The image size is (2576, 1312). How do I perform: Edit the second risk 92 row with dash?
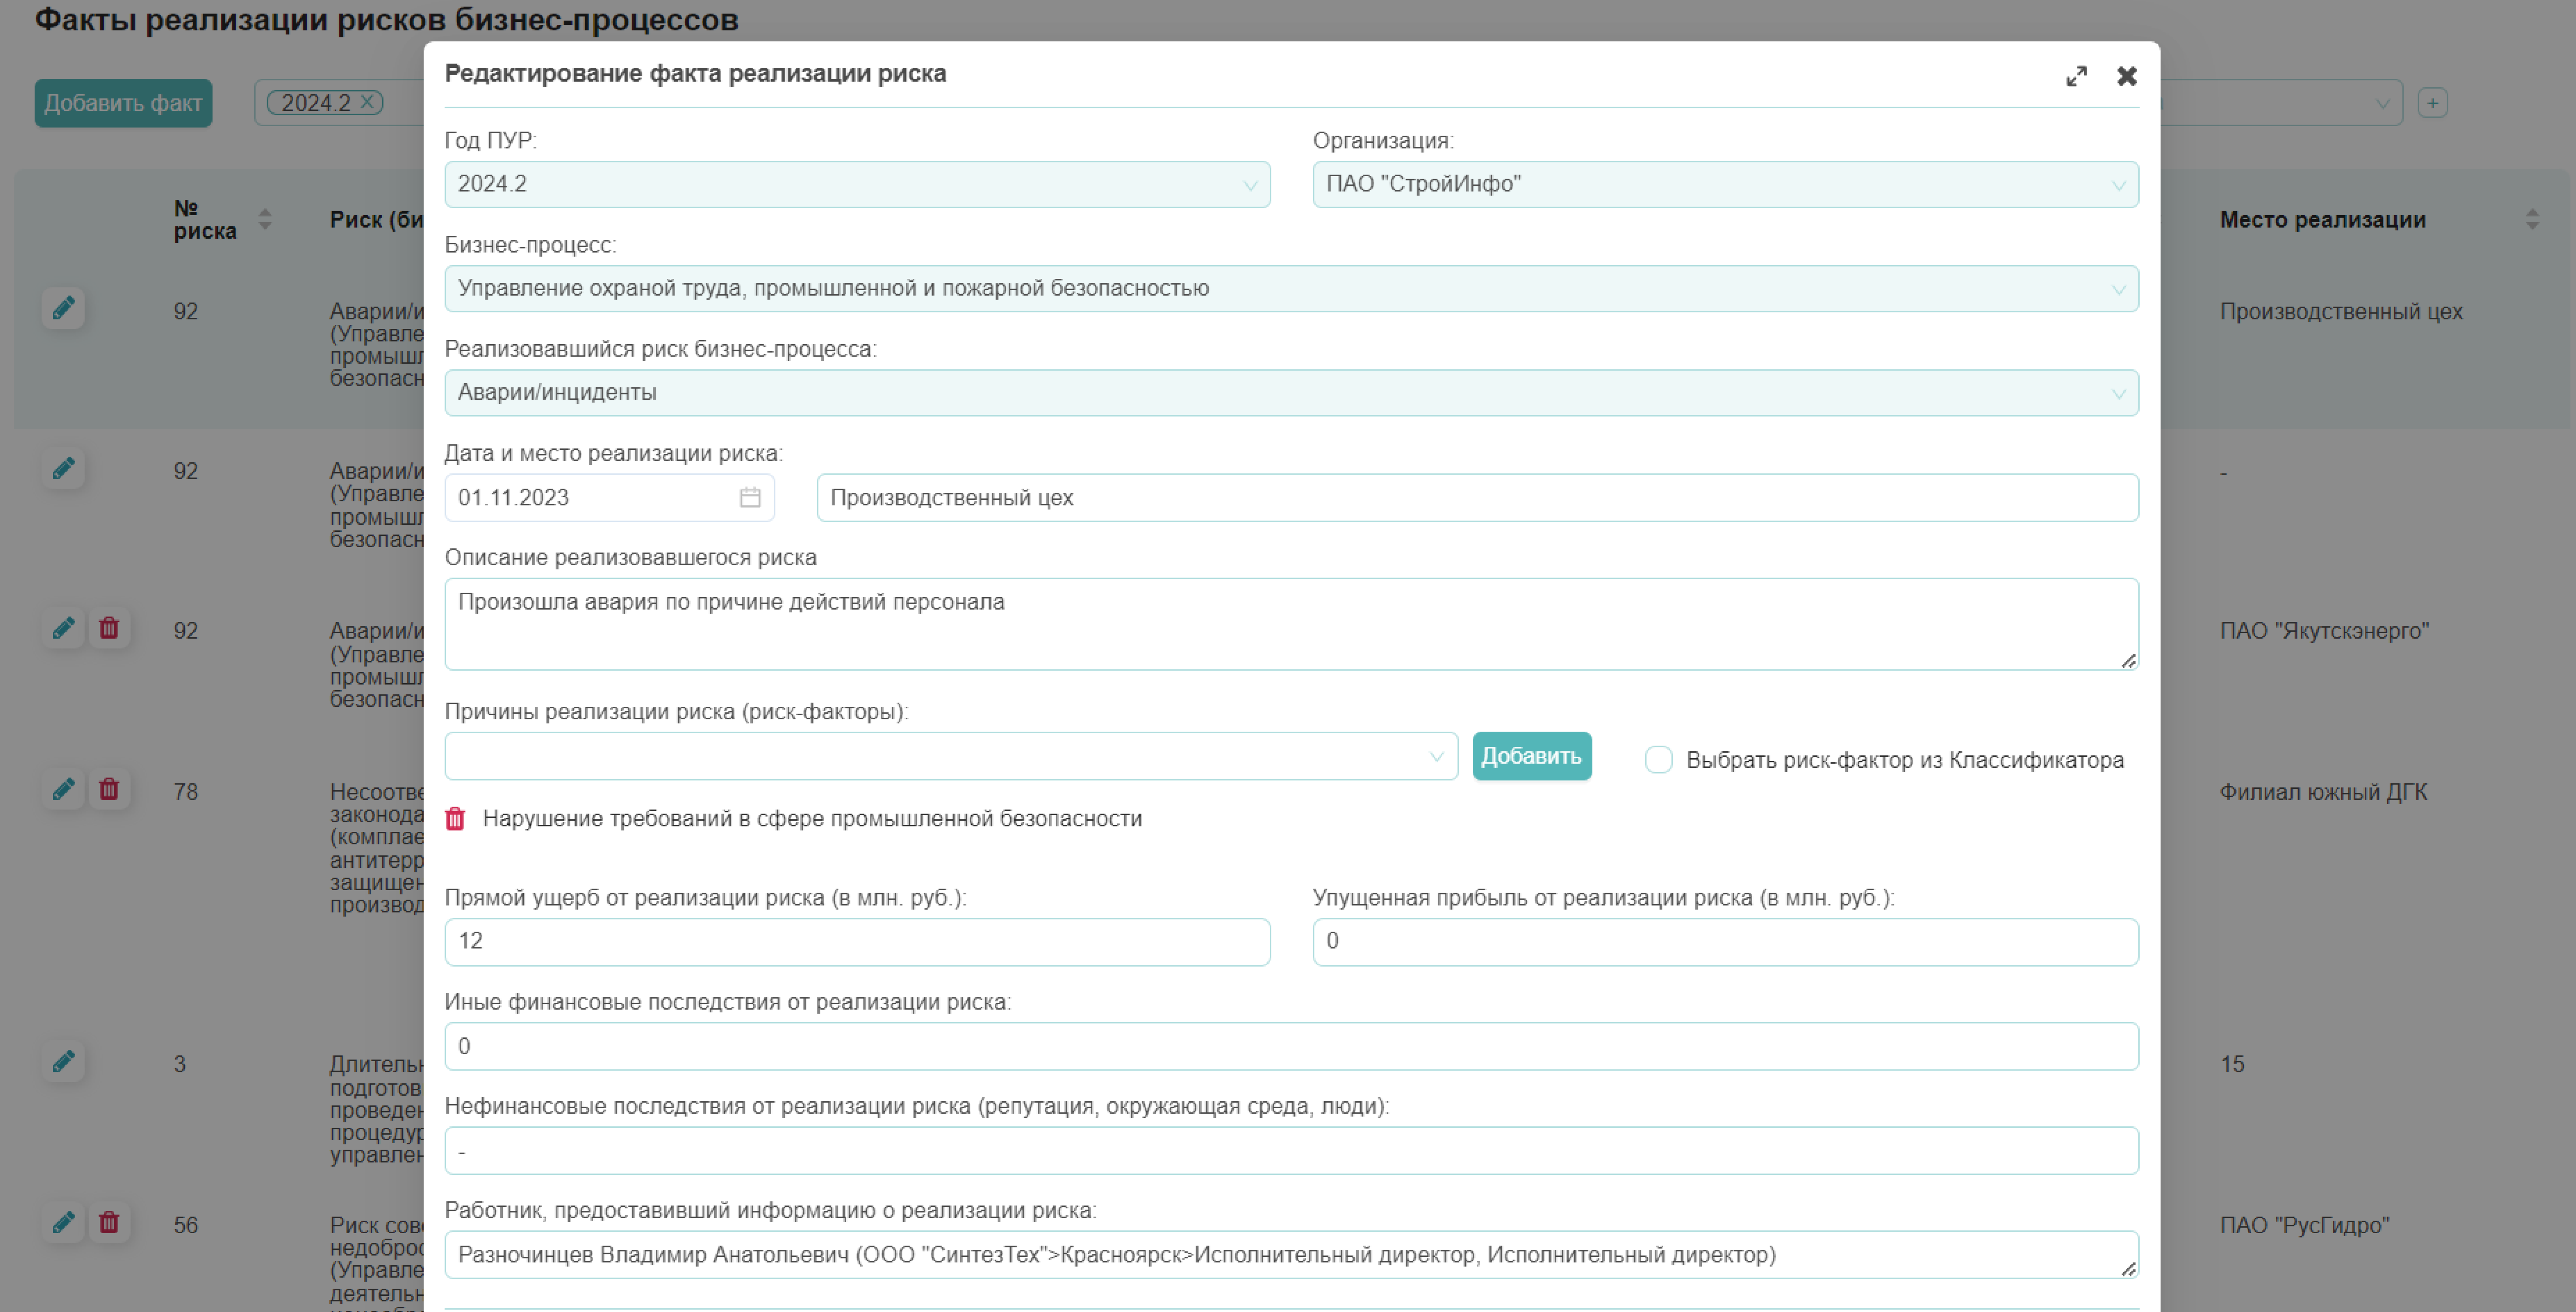click(63, 468)
